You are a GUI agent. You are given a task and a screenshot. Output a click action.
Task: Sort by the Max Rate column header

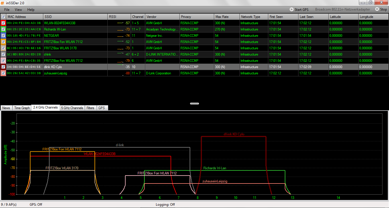click(x=227, y=17)
